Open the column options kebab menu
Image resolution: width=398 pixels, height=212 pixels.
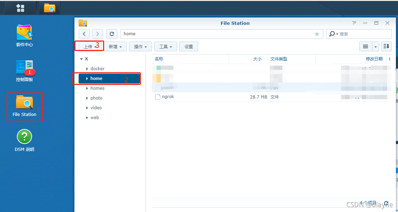(390, 59)
